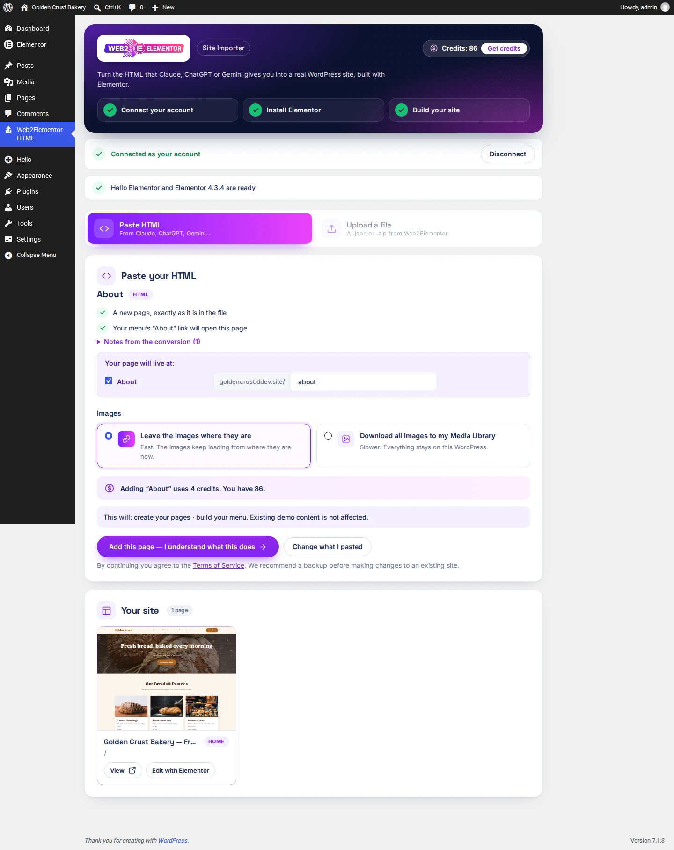Open the Plugins menu item
674x850 pixels.
point(37,191)
